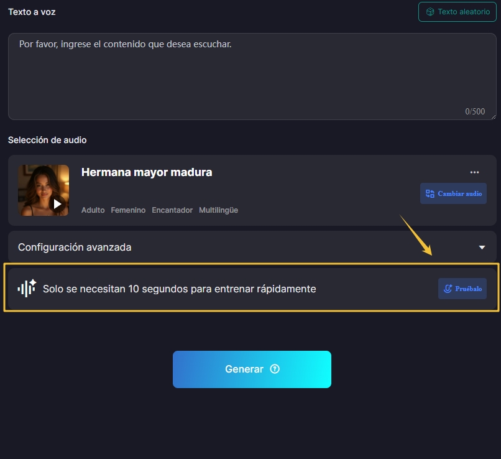Click the Configuración avanzada dropdown arrow
The width and height of the screenshot is (501, 459).
pos(482,248)
